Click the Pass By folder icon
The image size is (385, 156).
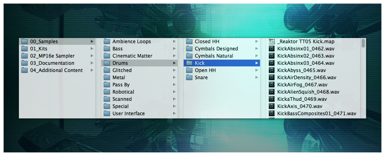pos(107,85)
